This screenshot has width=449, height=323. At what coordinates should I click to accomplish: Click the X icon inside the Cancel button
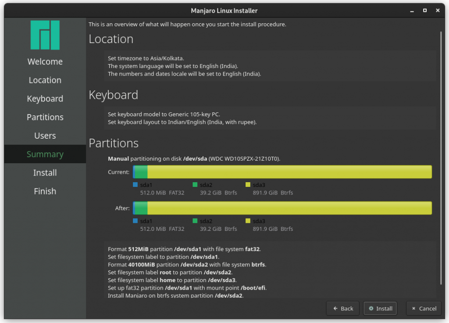(414, 308)
